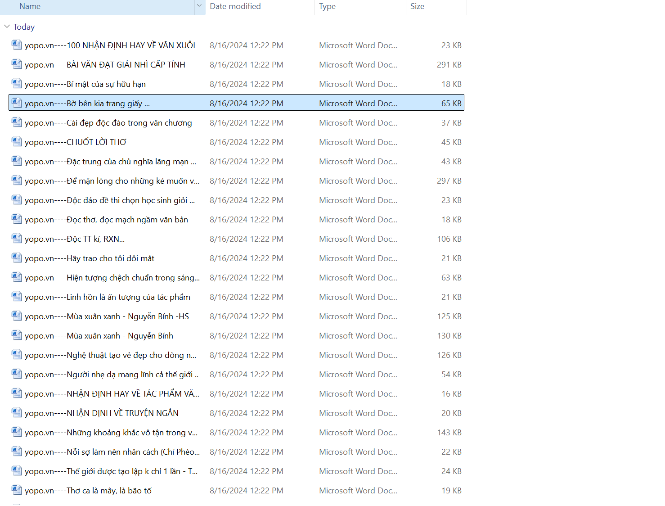Click the 126 KB size cell

pyautogui.click(x=449, y=355)
